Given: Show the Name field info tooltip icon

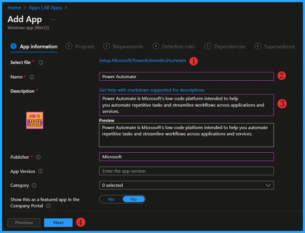Looking at the screenshot, I should [x=32, y=77].
